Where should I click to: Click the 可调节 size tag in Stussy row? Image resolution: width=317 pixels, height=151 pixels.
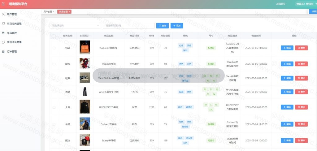[211, 140]
